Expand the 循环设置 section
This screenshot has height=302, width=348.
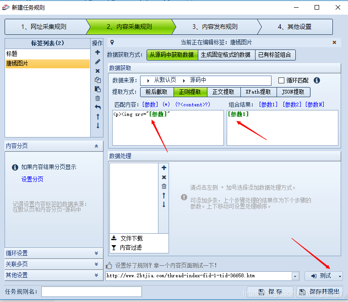click(96, 253)
